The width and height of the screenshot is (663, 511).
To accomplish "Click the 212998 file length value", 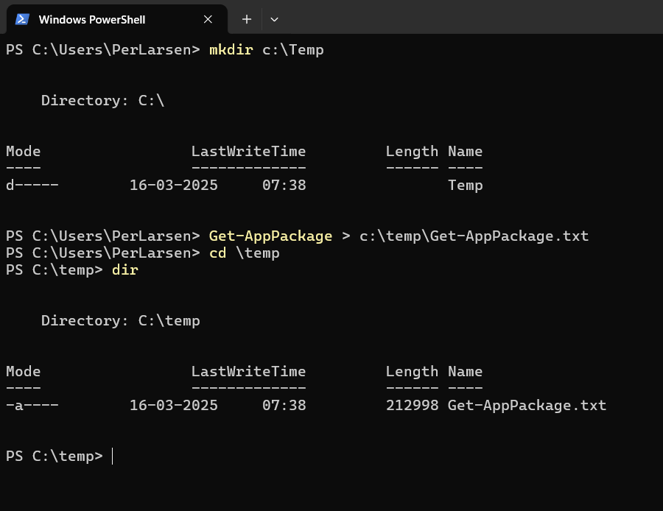I will [412, 406].
